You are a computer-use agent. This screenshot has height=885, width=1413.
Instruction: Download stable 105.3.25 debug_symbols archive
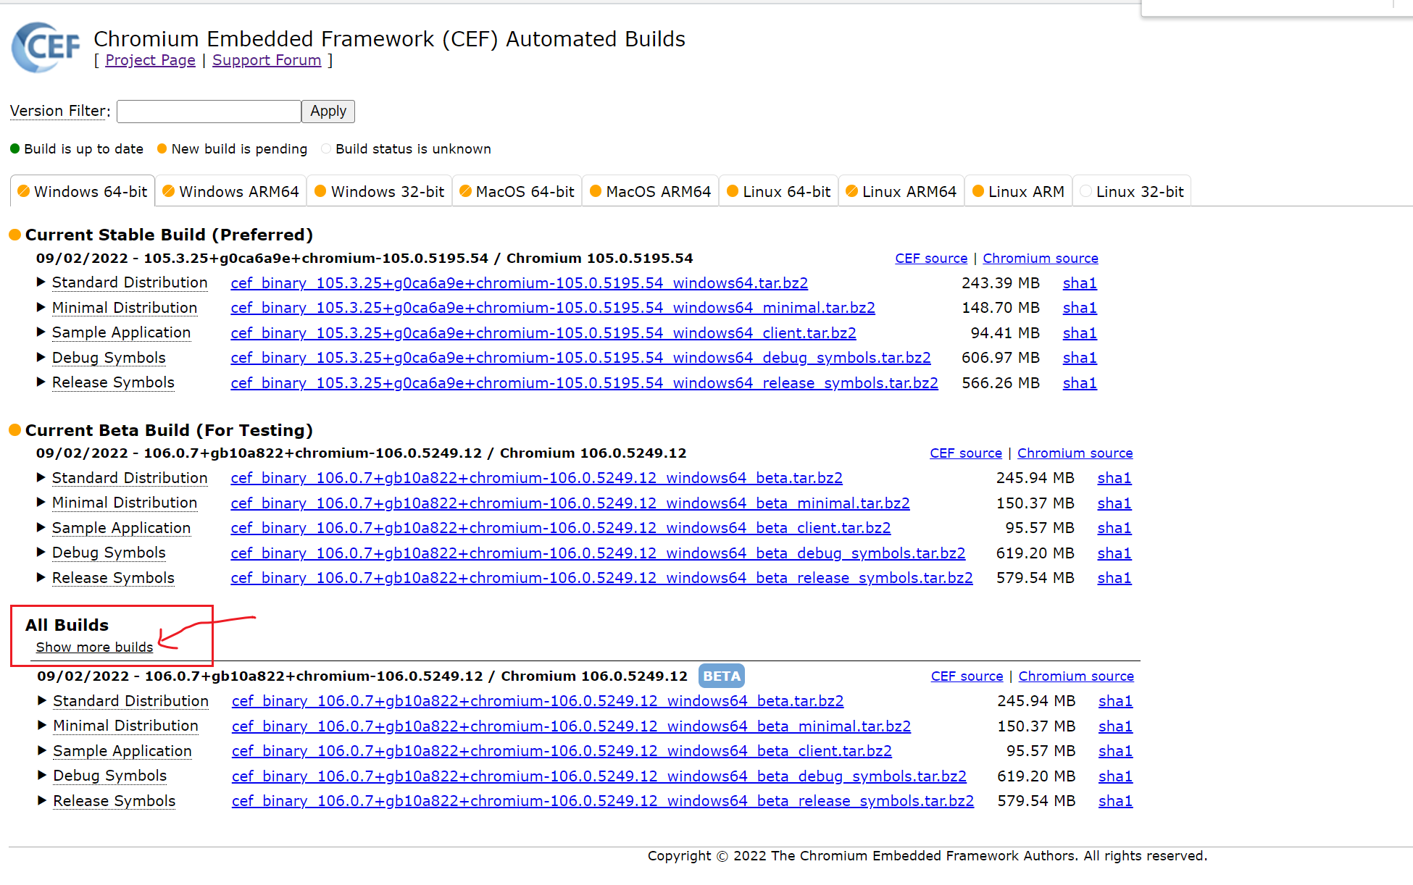[580, 358]
